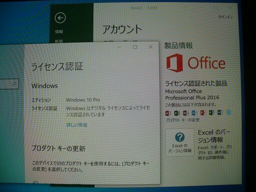Minimize the ライセンス認証 settings window
Viewport: 256px width, 192px height.
point(119,47)
